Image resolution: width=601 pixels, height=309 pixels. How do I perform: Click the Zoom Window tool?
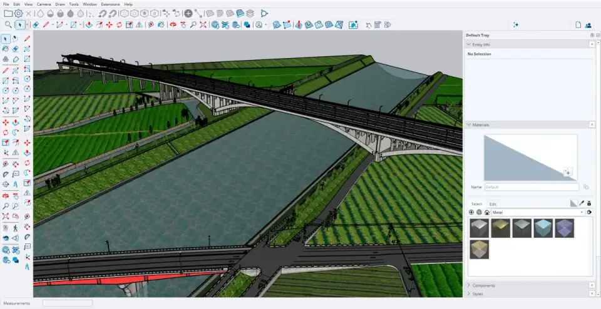coord(15,206)
